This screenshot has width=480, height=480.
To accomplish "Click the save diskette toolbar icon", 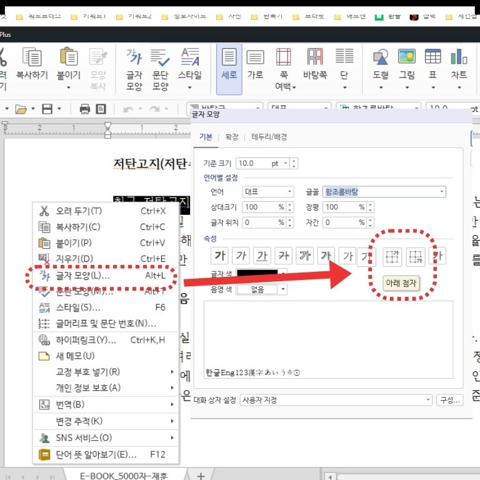I will 47,109.
